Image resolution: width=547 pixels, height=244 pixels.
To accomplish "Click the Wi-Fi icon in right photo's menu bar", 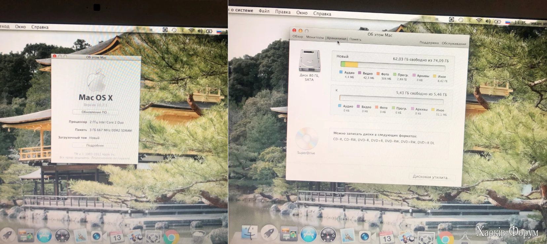I will (479, 21).
